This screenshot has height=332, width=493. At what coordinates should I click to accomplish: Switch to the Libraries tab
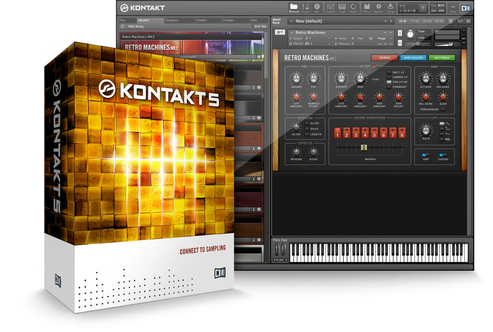tap(150, 20)
